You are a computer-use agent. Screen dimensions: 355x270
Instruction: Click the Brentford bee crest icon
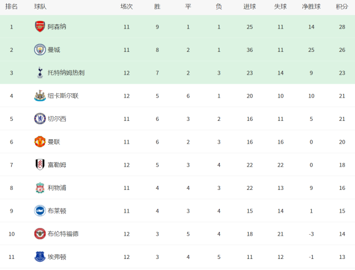40,234
